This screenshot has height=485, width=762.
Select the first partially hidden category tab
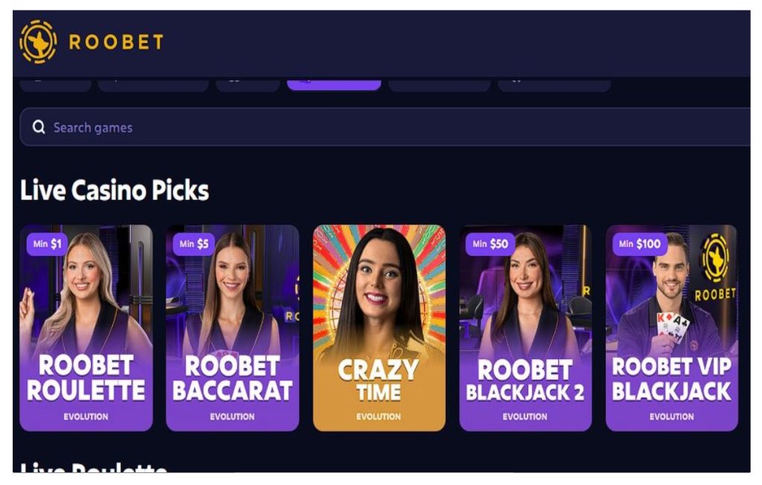55,85
